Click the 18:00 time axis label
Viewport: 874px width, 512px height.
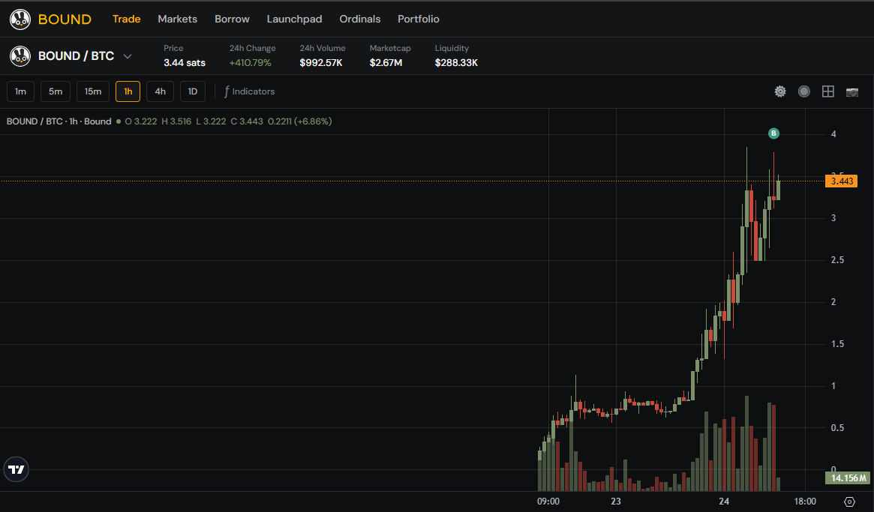(x=805, y=502)
